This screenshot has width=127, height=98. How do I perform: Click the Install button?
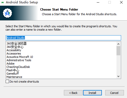[x=92, y=93]
